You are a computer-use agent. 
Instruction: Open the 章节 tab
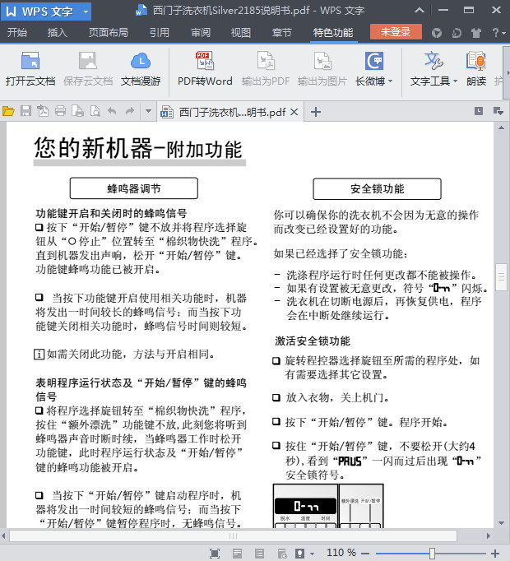coord(281,33)
